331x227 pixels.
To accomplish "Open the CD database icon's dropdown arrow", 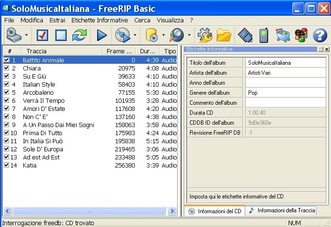I will pos(163,35).
